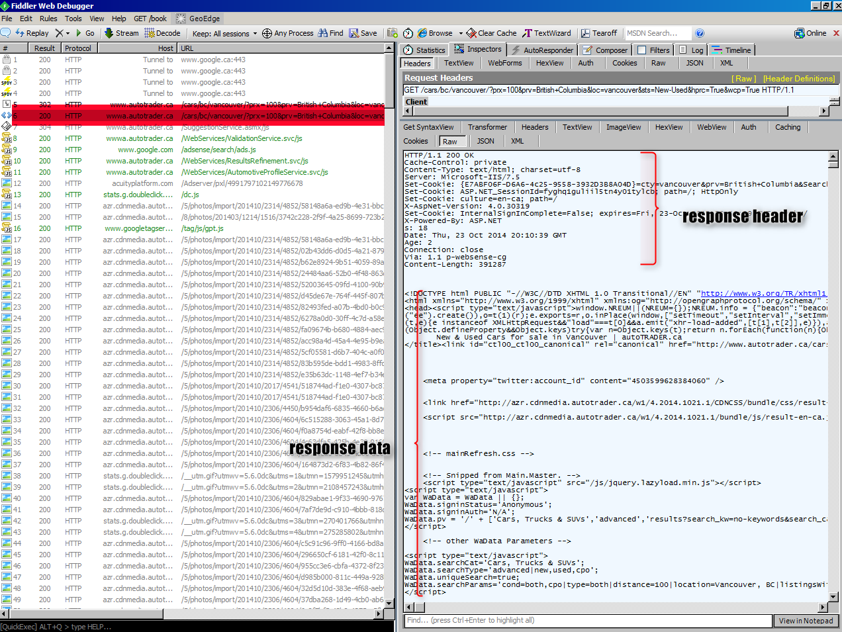This screenshot has width=842, height=632.
Task: Toggle response Decode mode
Action: [x=161, y=32]
